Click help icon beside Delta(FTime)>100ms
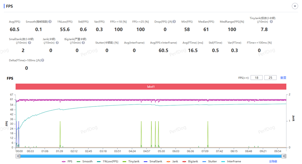The width and height of the screenshot is (302, 164). point(43,60)
